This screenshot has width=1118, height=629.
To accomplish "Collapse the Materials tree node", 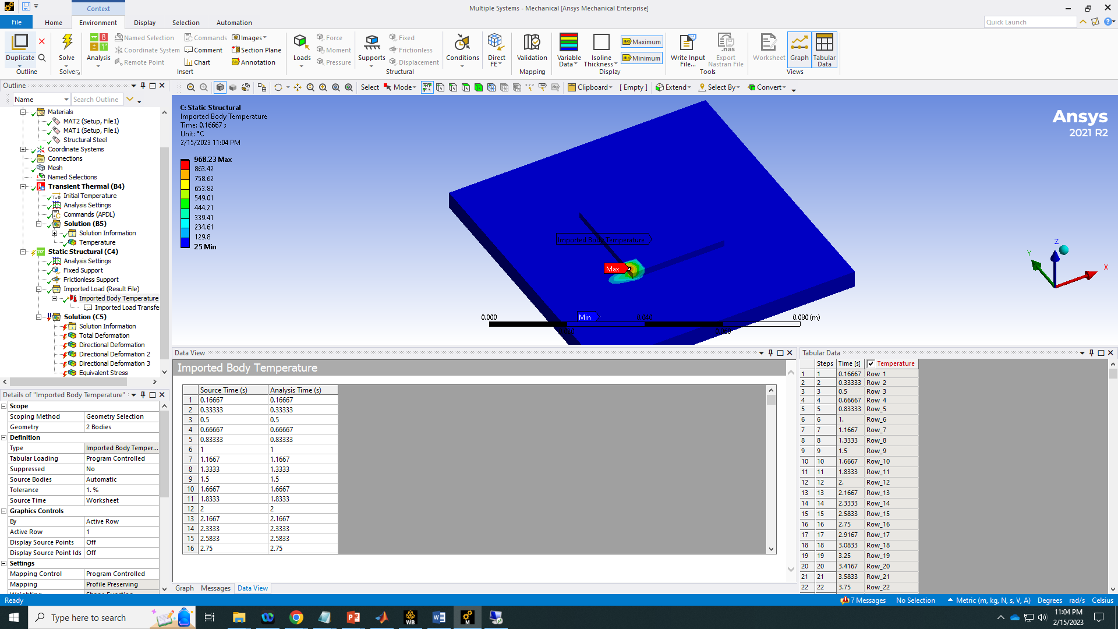I will (x=23, y=112).
